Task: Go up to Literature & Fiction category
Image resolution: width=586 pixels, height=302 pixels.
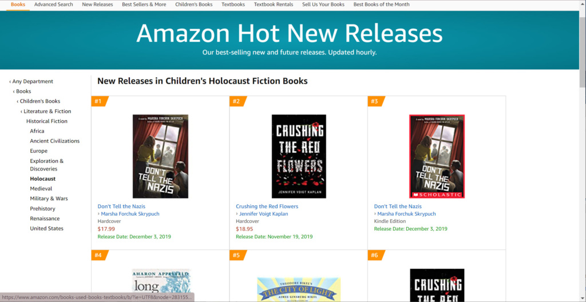Action: click(x=47, y=112)
